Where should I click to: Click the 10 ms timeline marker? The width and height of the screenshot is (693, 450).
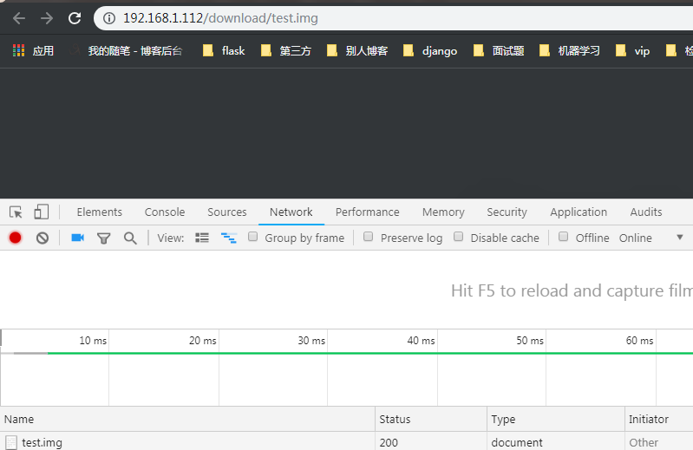93,341
